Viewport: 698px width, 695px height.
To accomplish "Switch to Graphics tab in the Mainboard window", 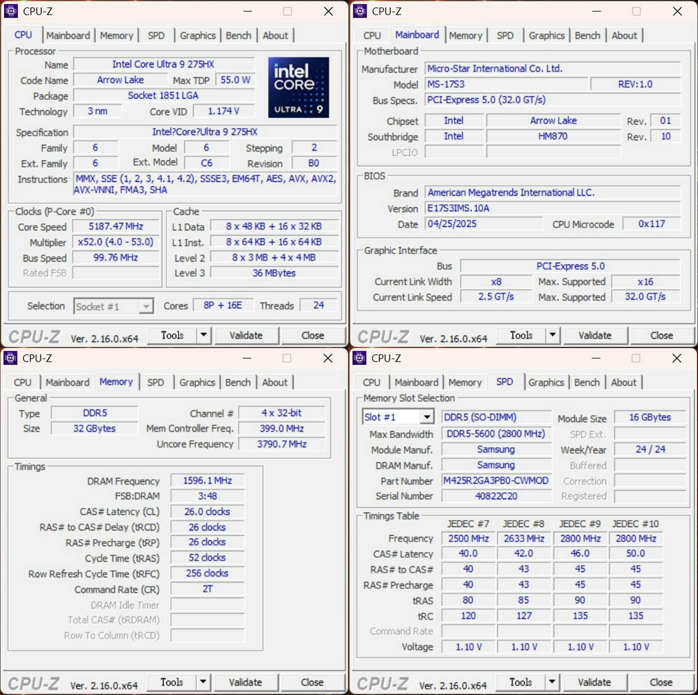I will point(547,35).
